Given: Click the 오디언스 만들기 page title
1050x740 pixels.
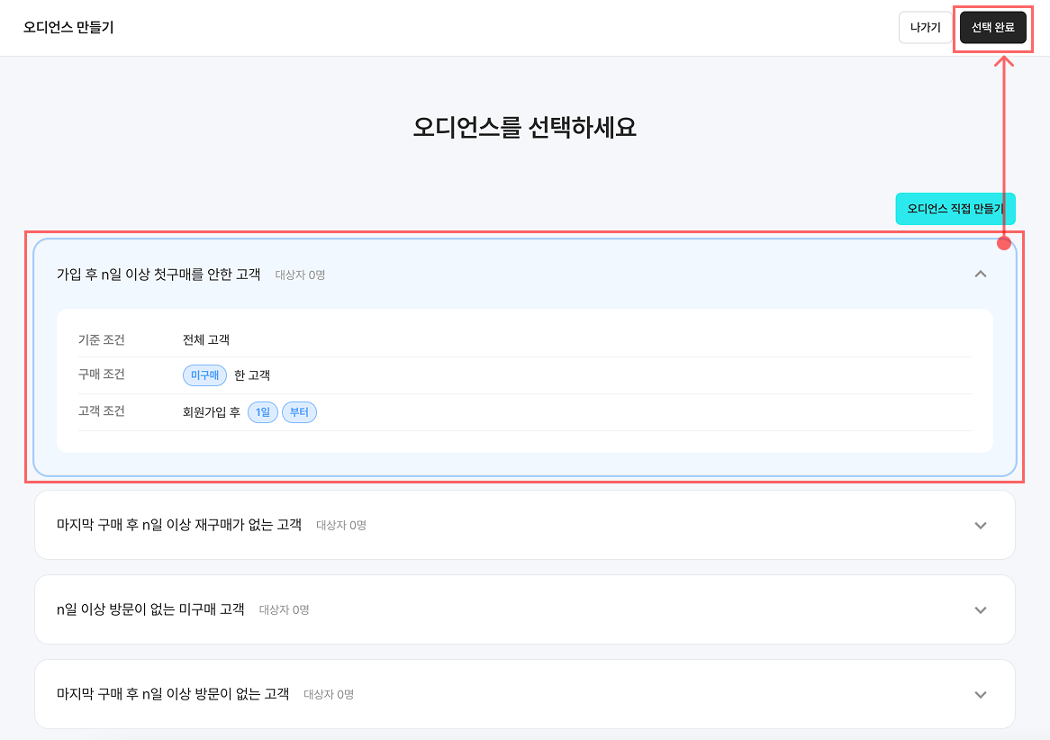Looking at the screenshot, I should (68, 27).
